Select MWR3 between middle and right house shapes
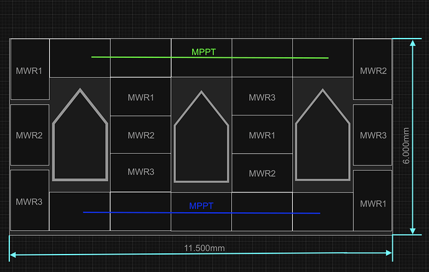 262,98
